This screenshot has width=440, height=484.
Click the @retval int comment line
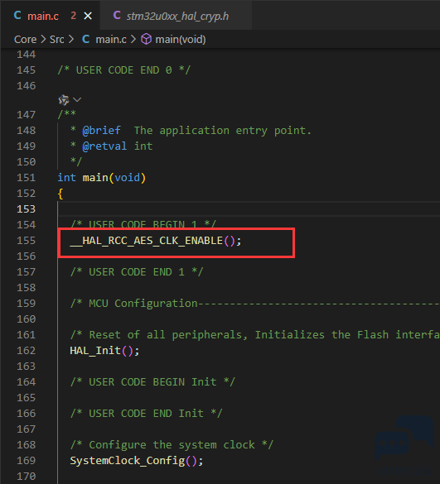pyautogui.click(x=112, y=146)
